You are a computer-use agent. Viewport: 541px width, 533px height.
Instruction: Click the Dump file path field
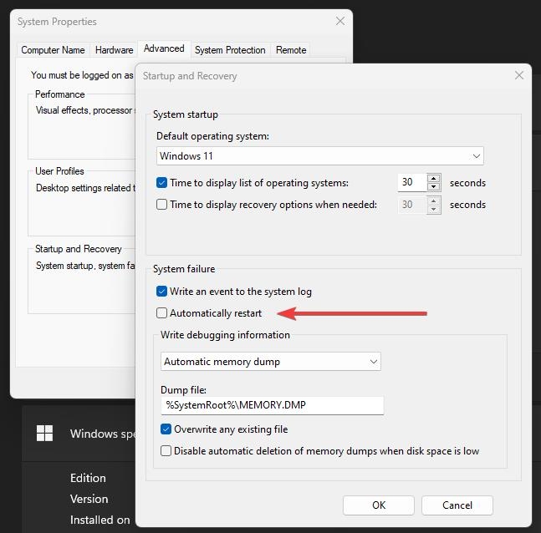[273, 405]
